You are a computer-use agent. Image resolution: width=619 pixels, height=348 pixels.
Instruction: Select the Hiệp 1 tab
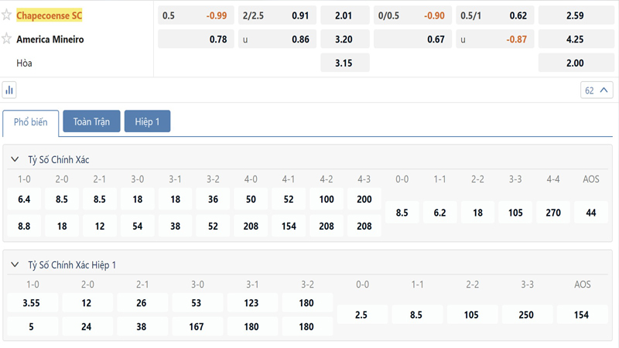tap(147, 122)
